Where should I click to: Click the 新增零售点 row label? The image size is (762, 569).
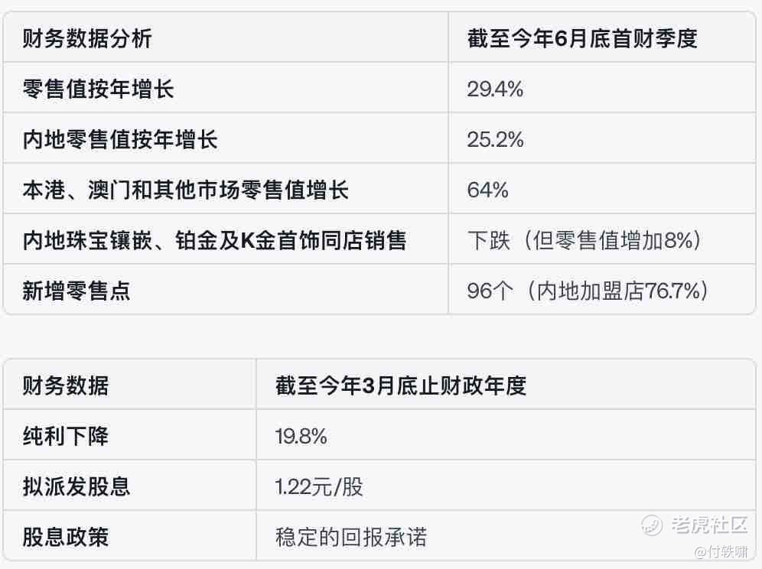click(x=77, y=291)
